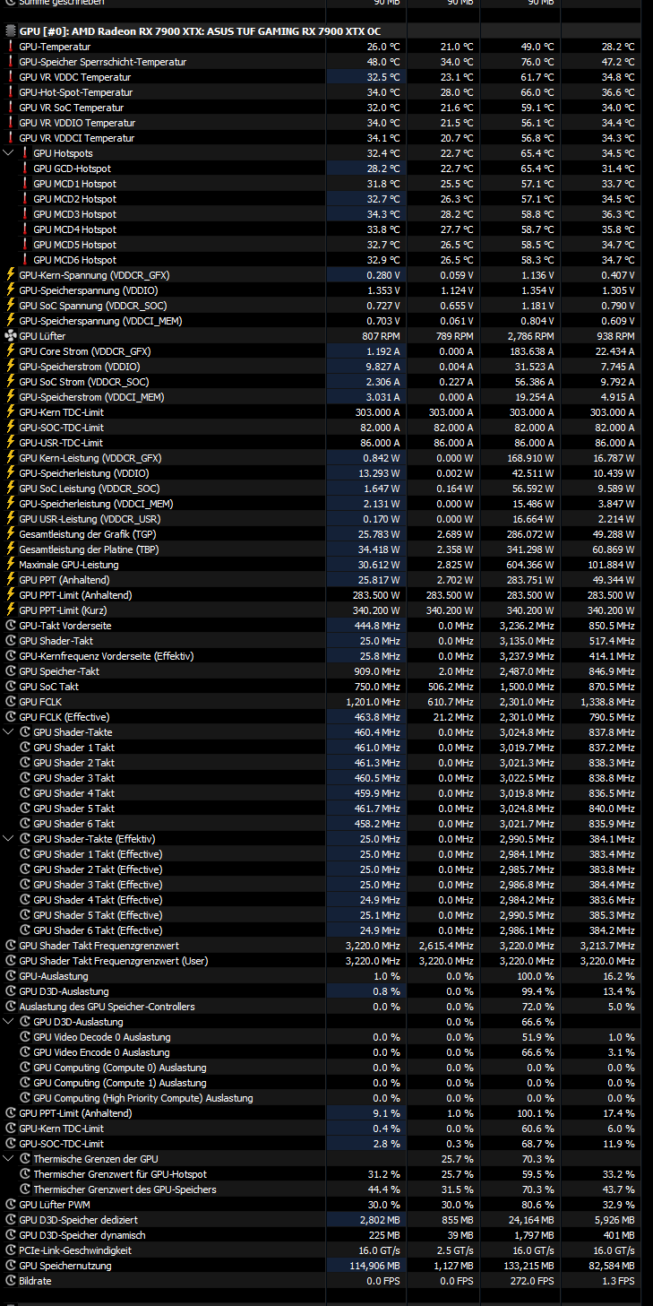Click the 604.366 W maximum power value
This screenshot has height=1306, width=653.
tap(530, 564)
